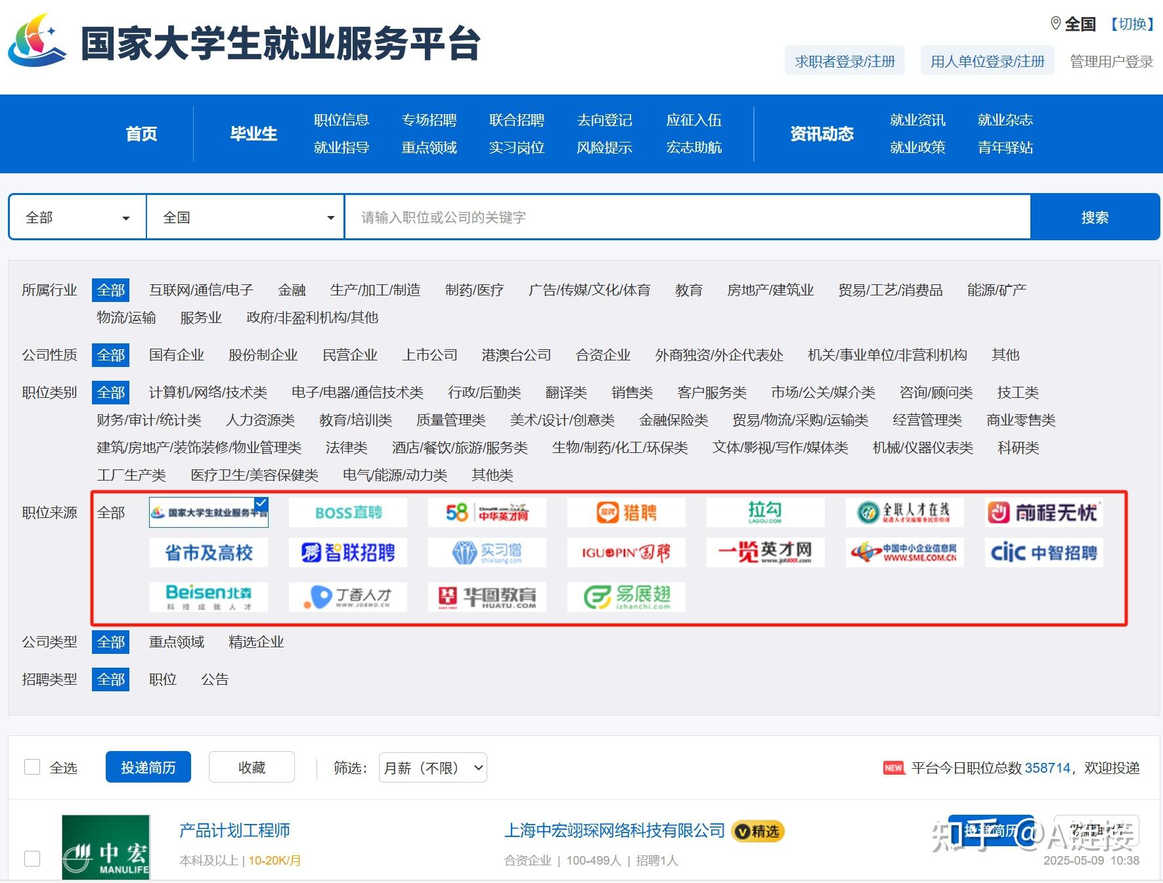Filter industry by 互联网/通信/电子
Screen dimensions: 1163x883
(201, 290)
